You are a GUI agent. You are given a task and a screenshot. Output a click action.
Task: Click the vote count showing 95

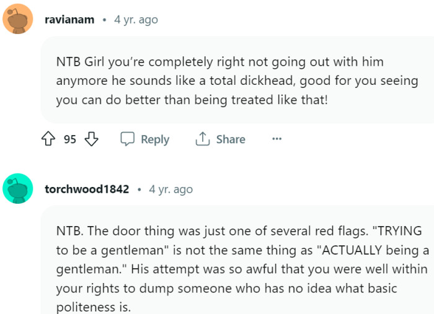click(x=70, y=139)
